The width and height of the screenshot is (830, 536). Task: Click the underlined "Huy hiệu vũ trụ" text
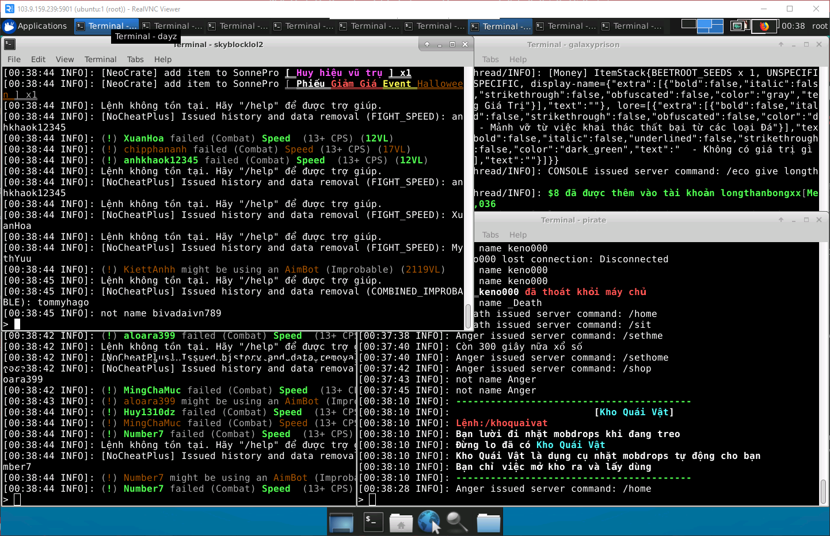(339, 73)
